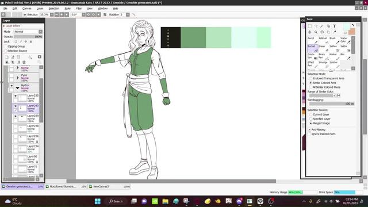Enable Ignore Painted Parts checkbox
368x207 pixels.
[309, 134]
